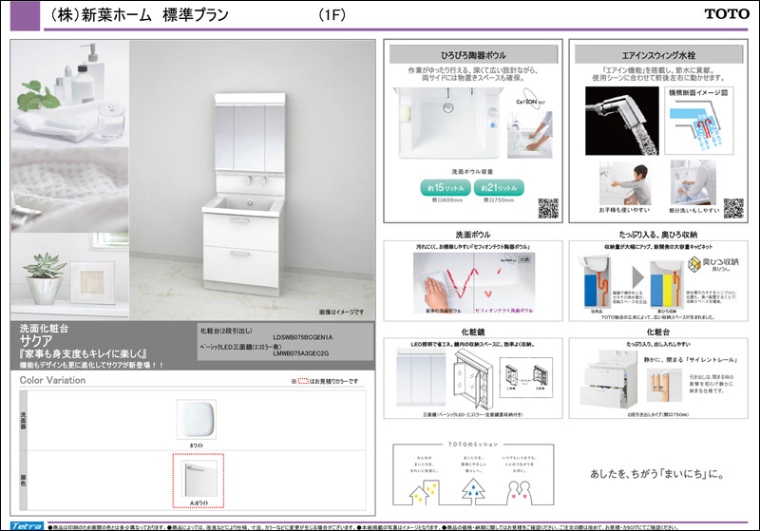760x531 pixels.
Task: Click the 化粧鏡 section heading
Action: click(x=472, y=332)
